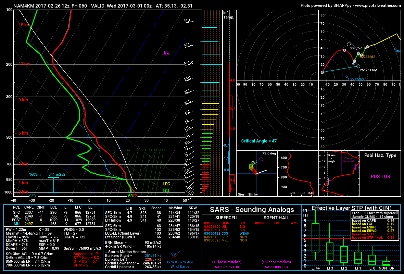Click the yellow LFC label on the skew-T
This screenshot has width=404, height=274.
point(166,184)
